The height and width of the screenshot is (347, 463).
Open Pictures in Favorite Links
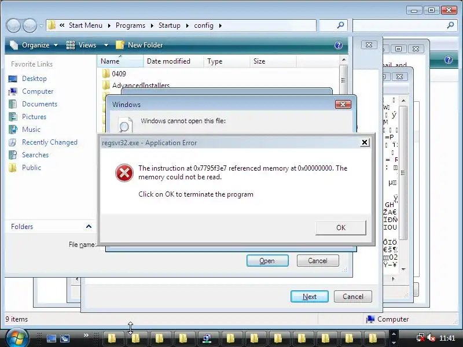34,117
